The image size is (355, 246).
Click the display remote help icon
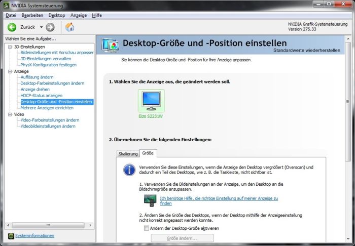click(x=150, y=200)
